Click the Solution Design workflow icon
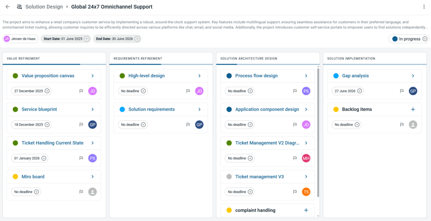Viewport: 431px width, 221px height. 19,7
